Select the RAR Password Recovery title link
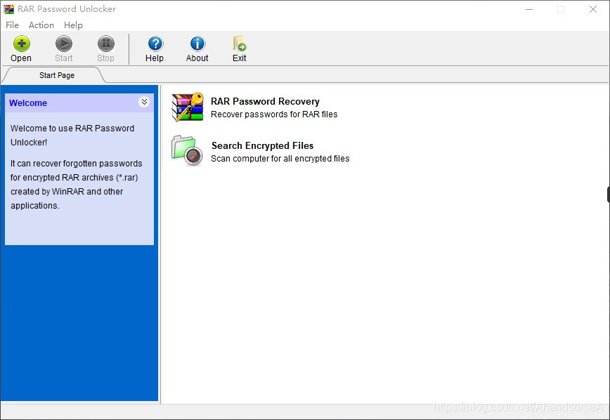 point(265,101)
